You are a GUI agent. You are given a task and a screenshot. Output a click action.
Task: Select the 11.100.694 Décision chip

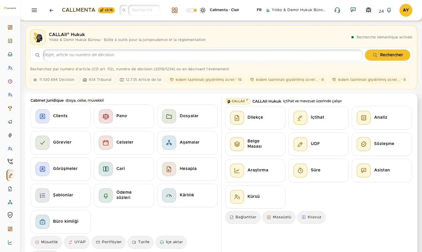pyautogui.click(x=54, y=80)
